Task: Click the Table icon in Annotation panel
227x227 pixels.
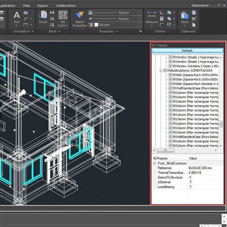Action: click(25, 12)
